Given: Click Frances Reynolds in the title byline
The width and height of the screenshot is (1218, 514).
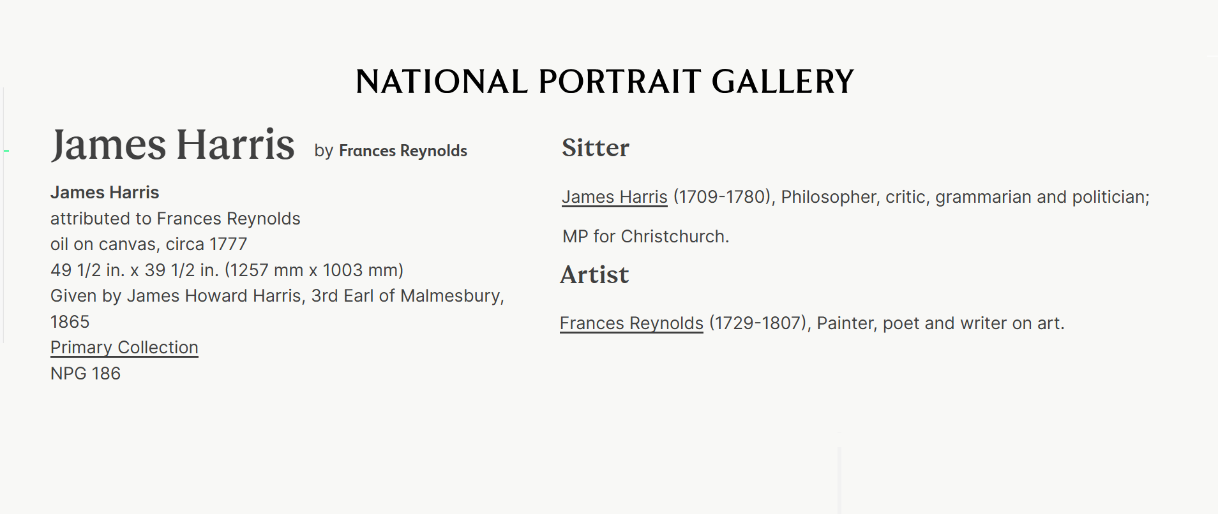Looking at the screenshot, I should [x=403, y=151].
